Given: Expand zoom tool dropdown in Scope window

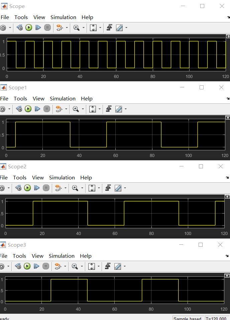Looking at the screenshot, I should click(x=83, y=27).
